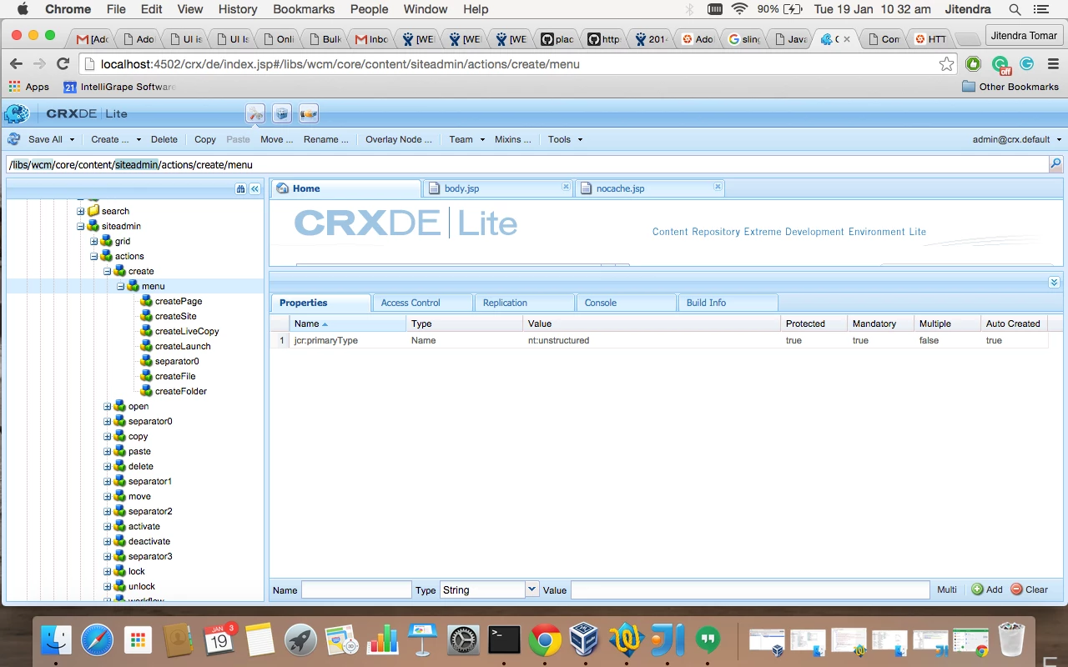Click the search magnifier beside path field
The width and height of the screenshot is (1068, 667).
point(1055,164)
